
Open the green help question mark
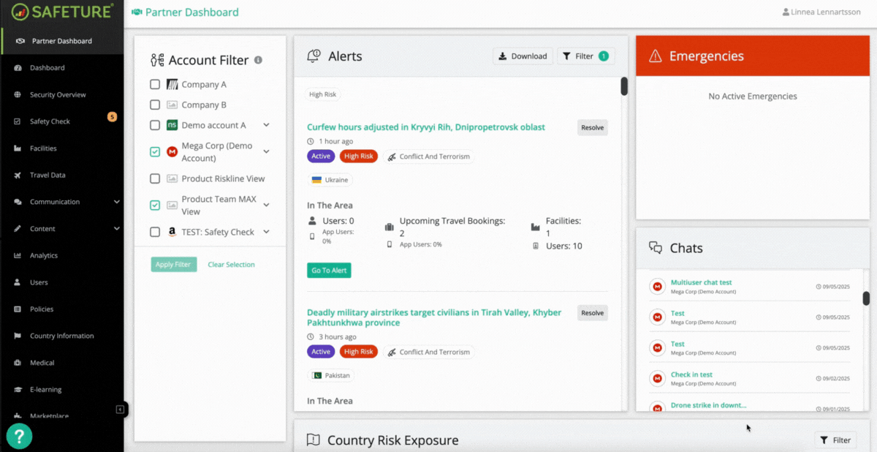click(x=19, y=436)
